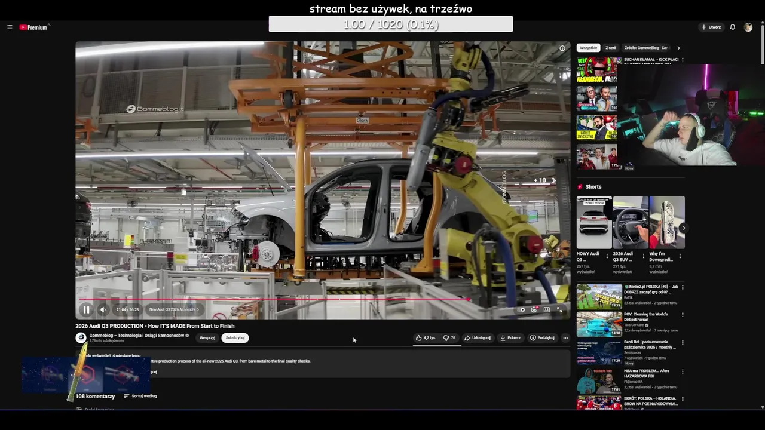The width and height of the screenshot is (765, 430).
Task: Click the 108 komentarzy text
Action: 95,396
